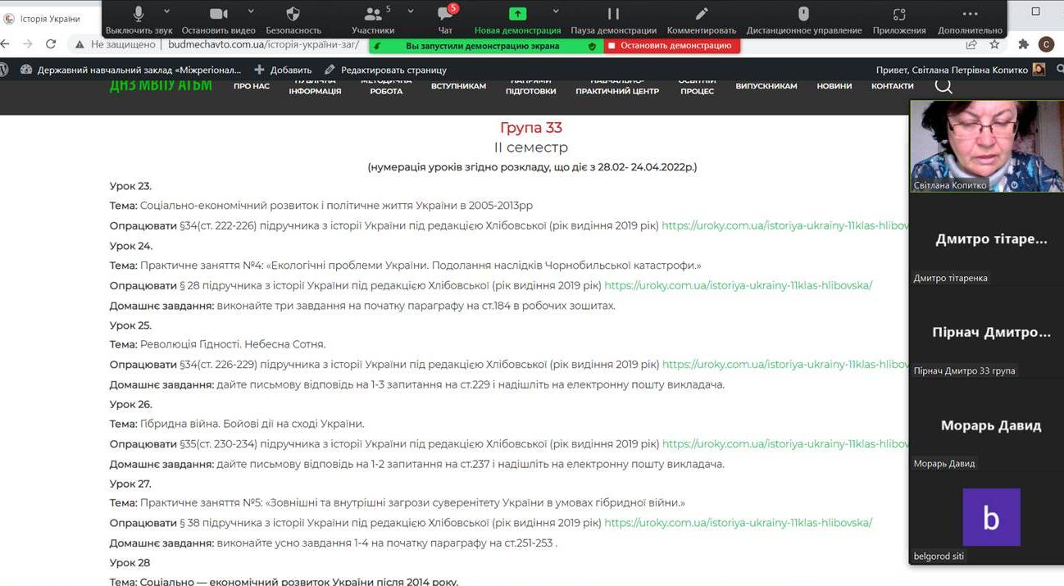
Task: Click text Гібридна війна. Бойові дії
Action: point(252,424)
